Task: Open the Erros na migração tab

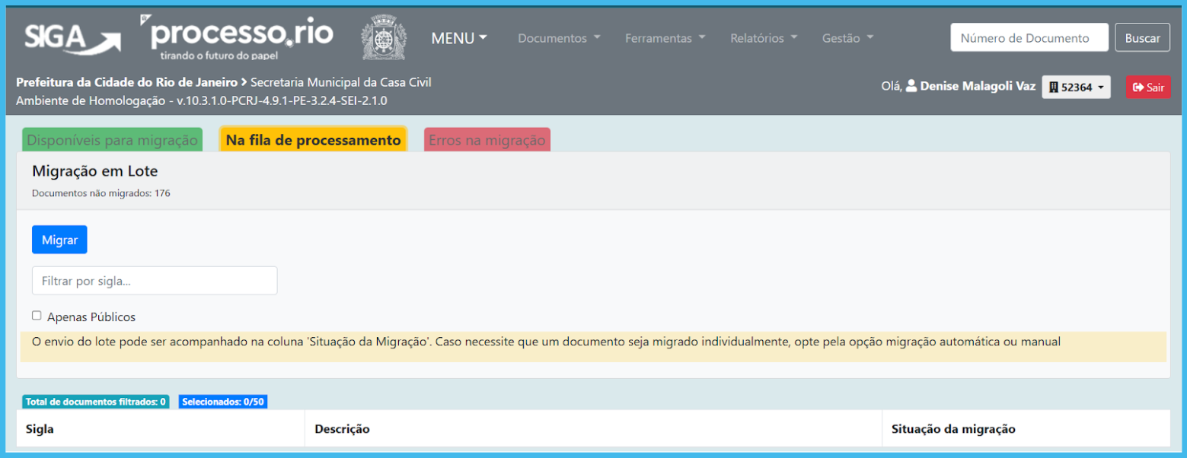Action: click(487, 141)
